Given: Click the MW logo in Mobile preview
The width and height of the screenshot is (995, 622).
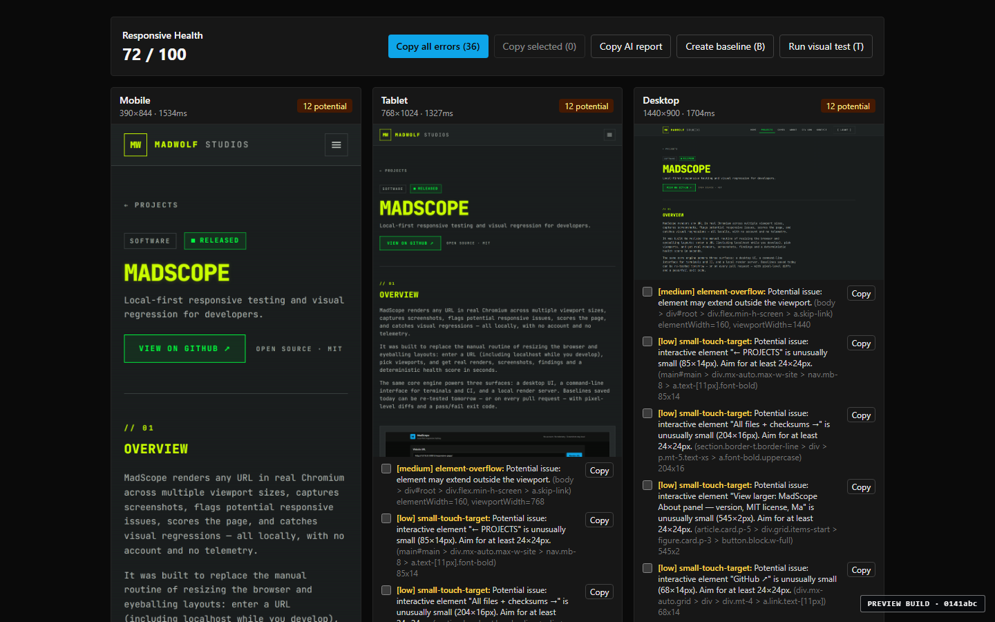Looking at the screenshot, I should pyautogui.click(x=135, y=145).
